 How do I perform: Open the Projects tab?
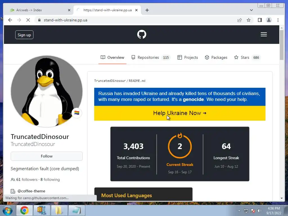coord(188,57)
